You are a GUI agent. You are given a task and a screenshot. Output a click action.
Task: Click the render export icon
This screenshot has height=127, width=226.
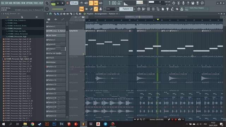pos(198,3)
